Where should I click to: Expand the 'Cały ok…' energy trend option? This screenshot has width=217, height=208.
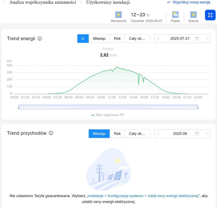(137, 39)
